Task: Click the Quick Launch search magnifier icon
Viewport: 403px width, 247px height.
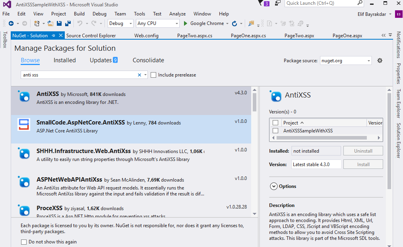Action: (360, 3)
